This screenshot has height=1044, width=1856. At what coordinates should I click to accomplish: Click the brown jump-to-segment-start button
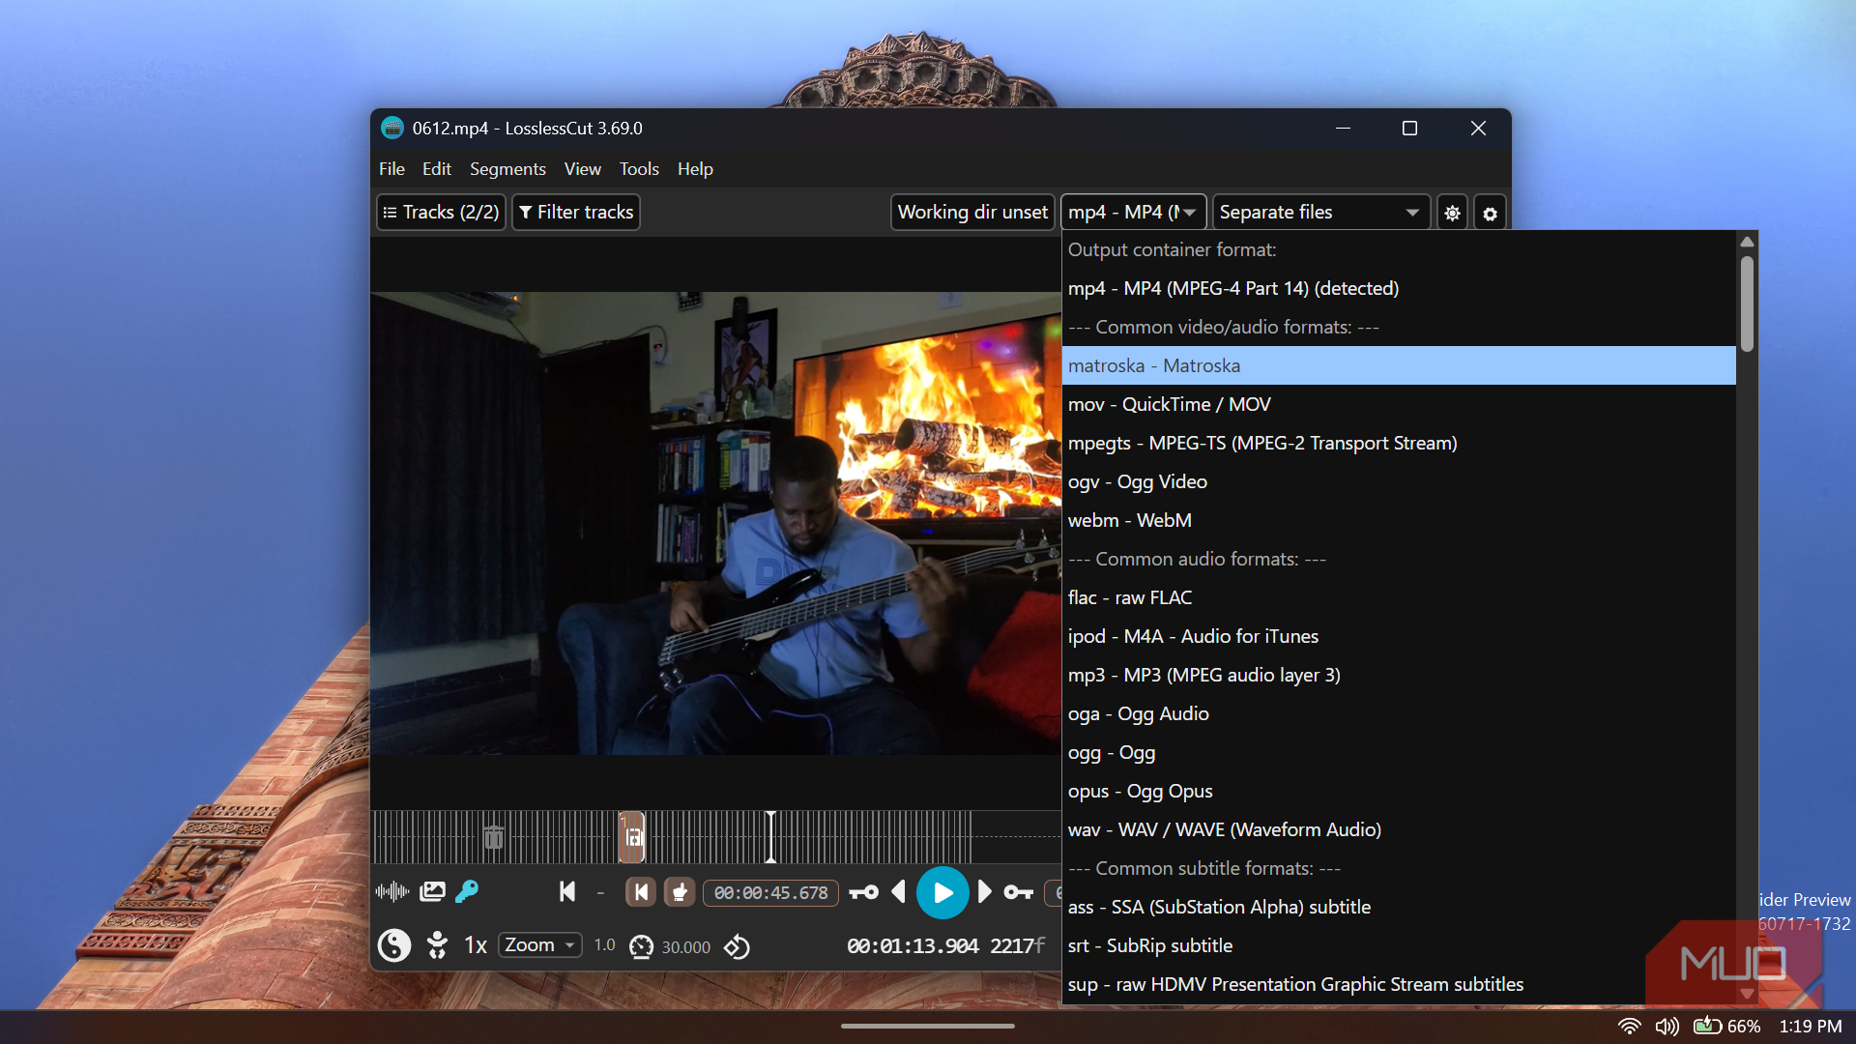coord(641,891)
